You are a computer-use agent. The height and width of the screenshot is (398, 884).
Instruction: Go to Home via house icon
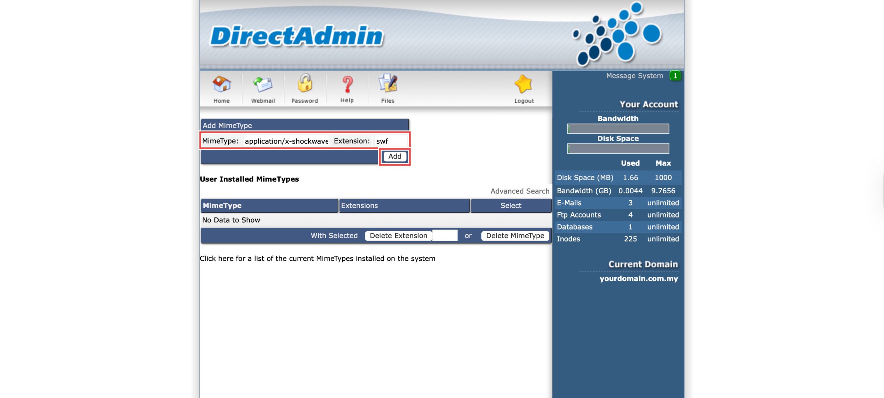222,84
